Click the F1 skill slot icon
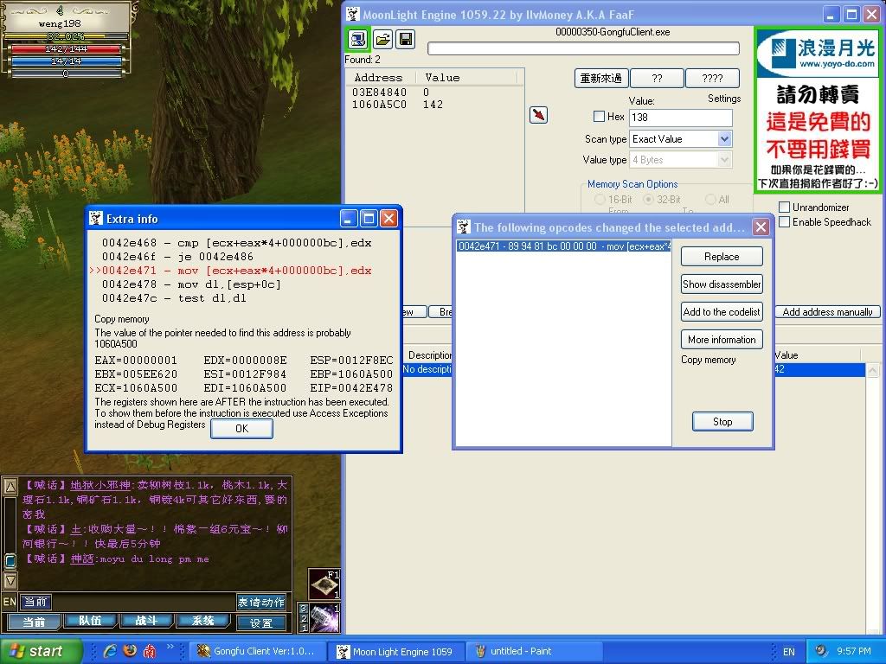The width and height of the screenshot is (886, 664). [326, 584]
